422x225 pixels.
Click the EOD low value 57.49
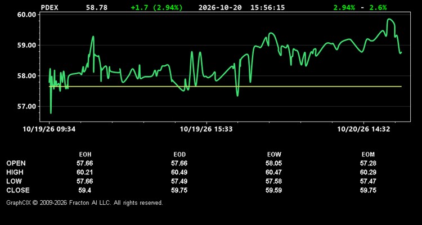(x=179, y=181)
